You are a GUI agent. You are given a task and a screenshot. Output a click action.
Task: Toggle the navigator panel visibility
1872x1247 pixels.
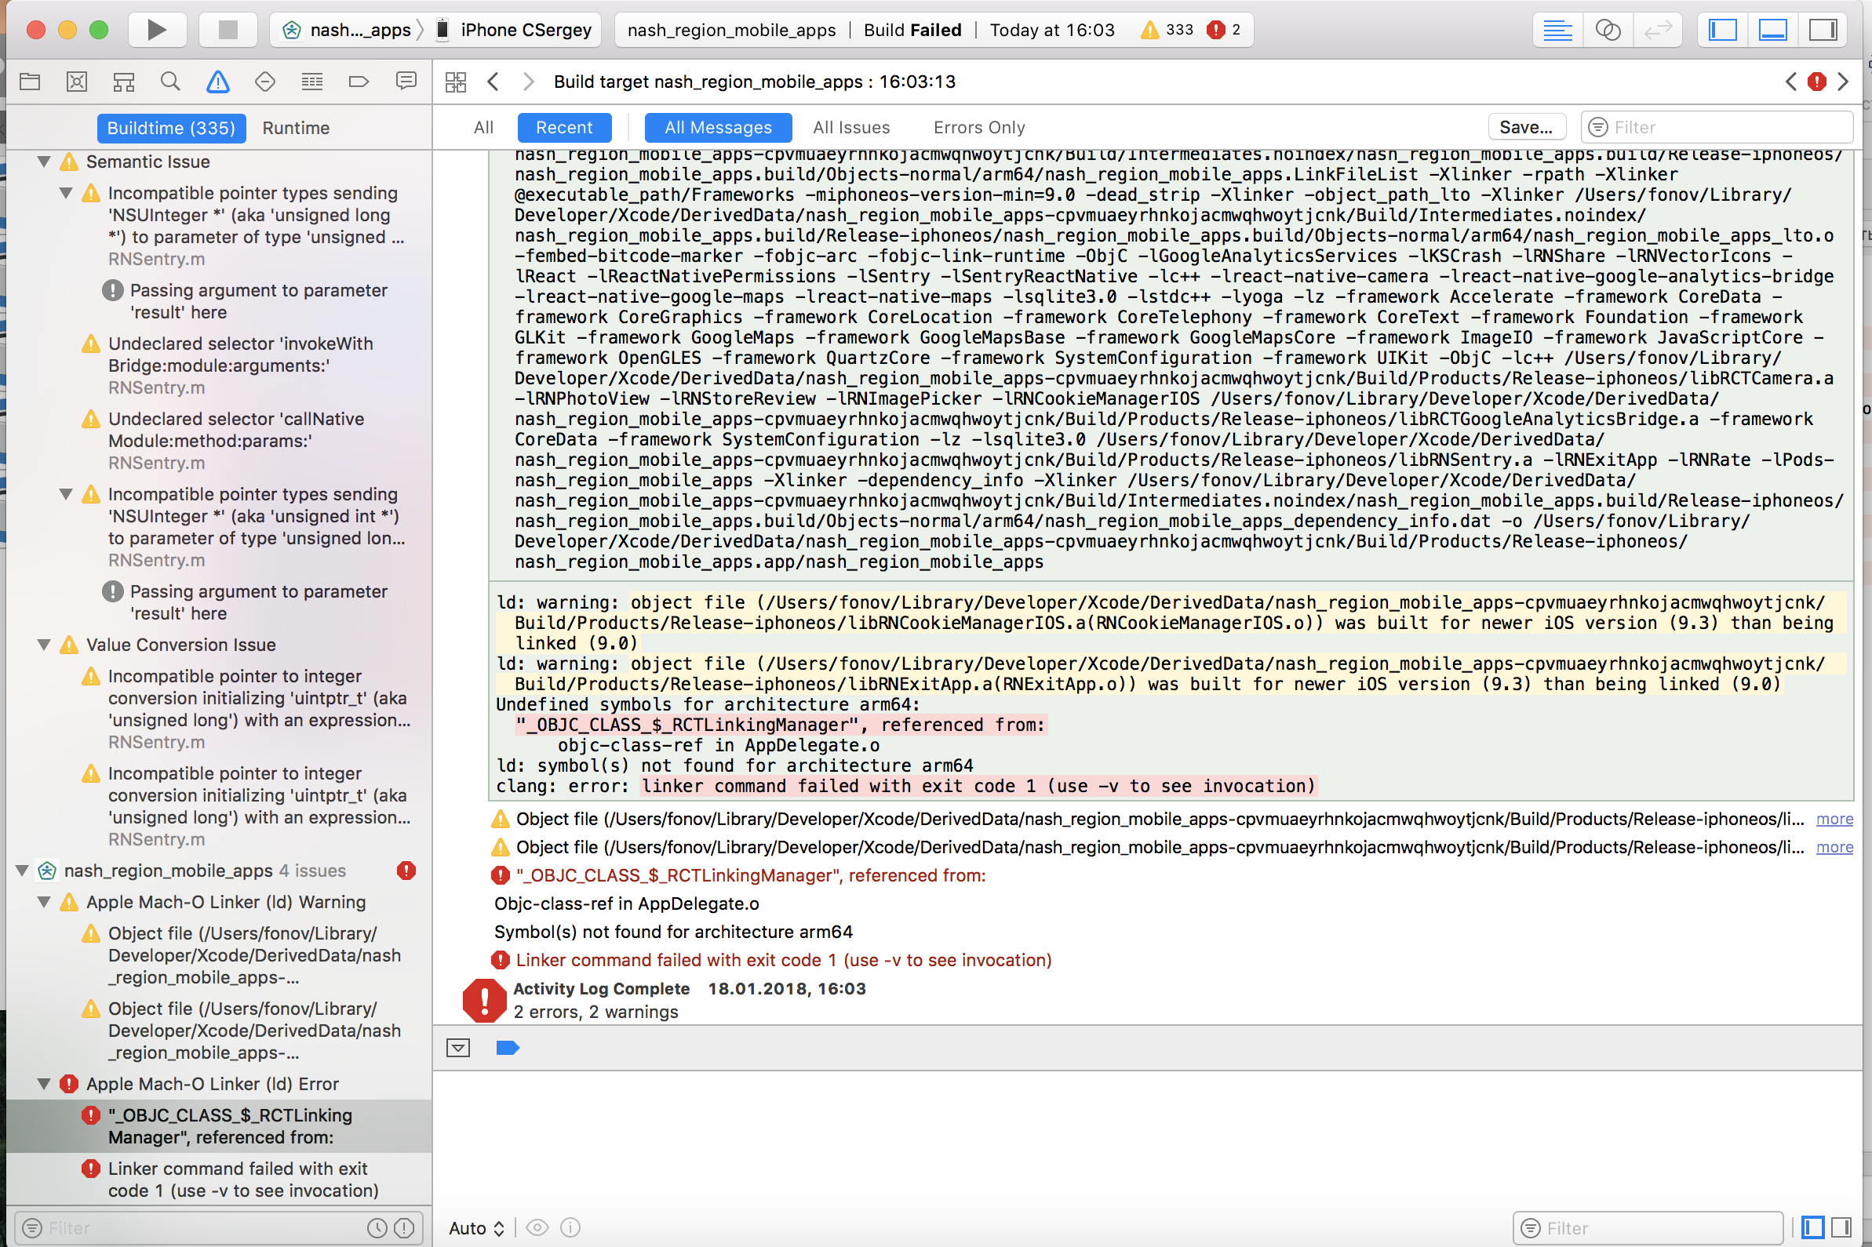[x=1722, y=31]
